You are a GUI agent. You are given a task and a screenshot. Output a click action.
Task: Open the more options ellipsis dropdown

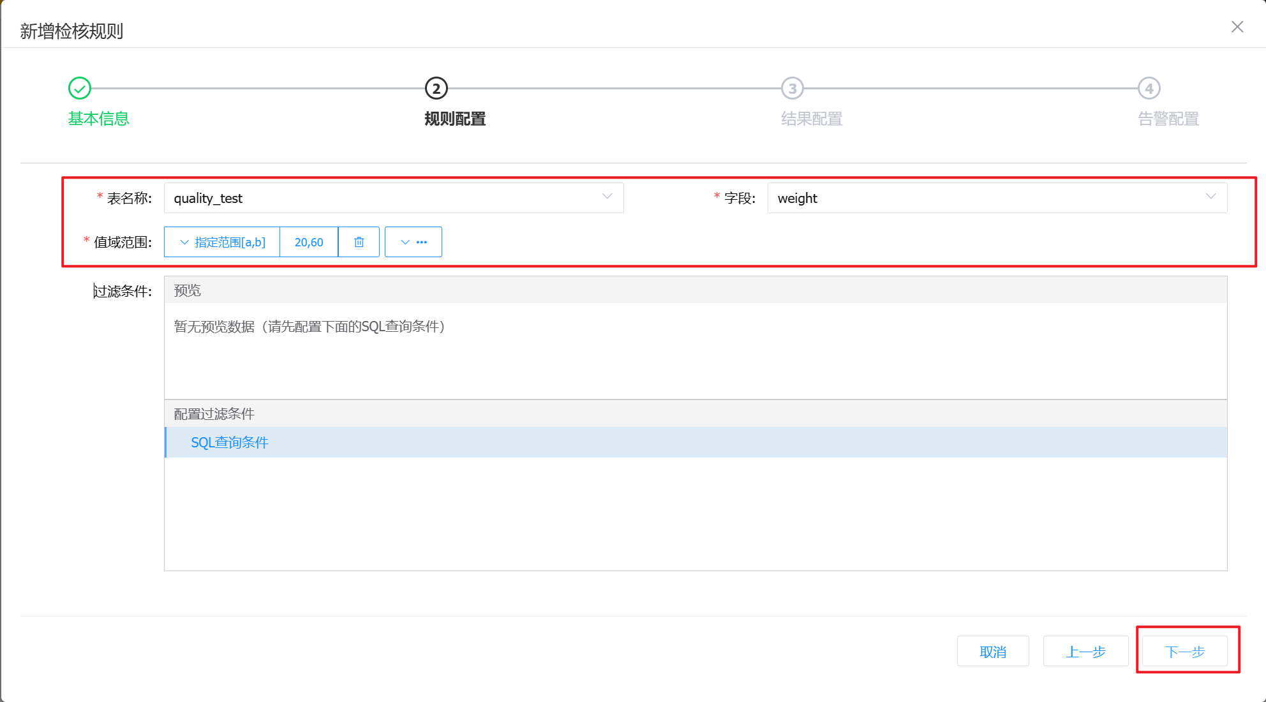point(413,242)
